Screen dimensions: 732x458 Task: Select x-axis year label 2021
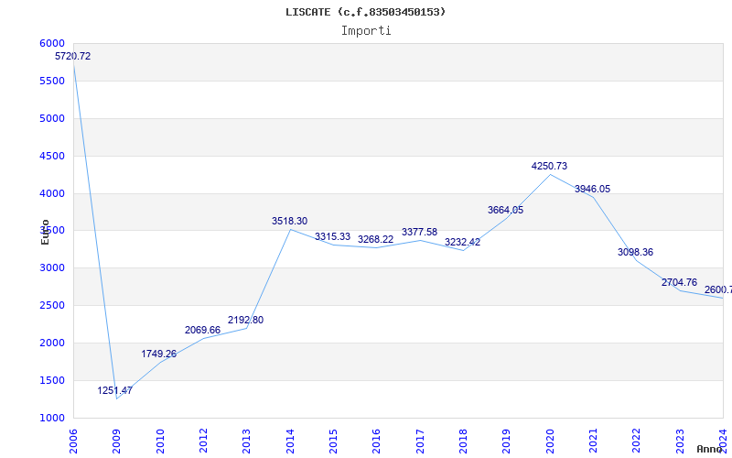coord(593,441)
